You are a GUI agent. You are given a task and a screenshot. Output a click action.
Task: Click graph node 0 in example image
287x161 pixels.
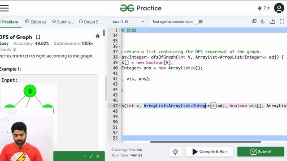30,91
